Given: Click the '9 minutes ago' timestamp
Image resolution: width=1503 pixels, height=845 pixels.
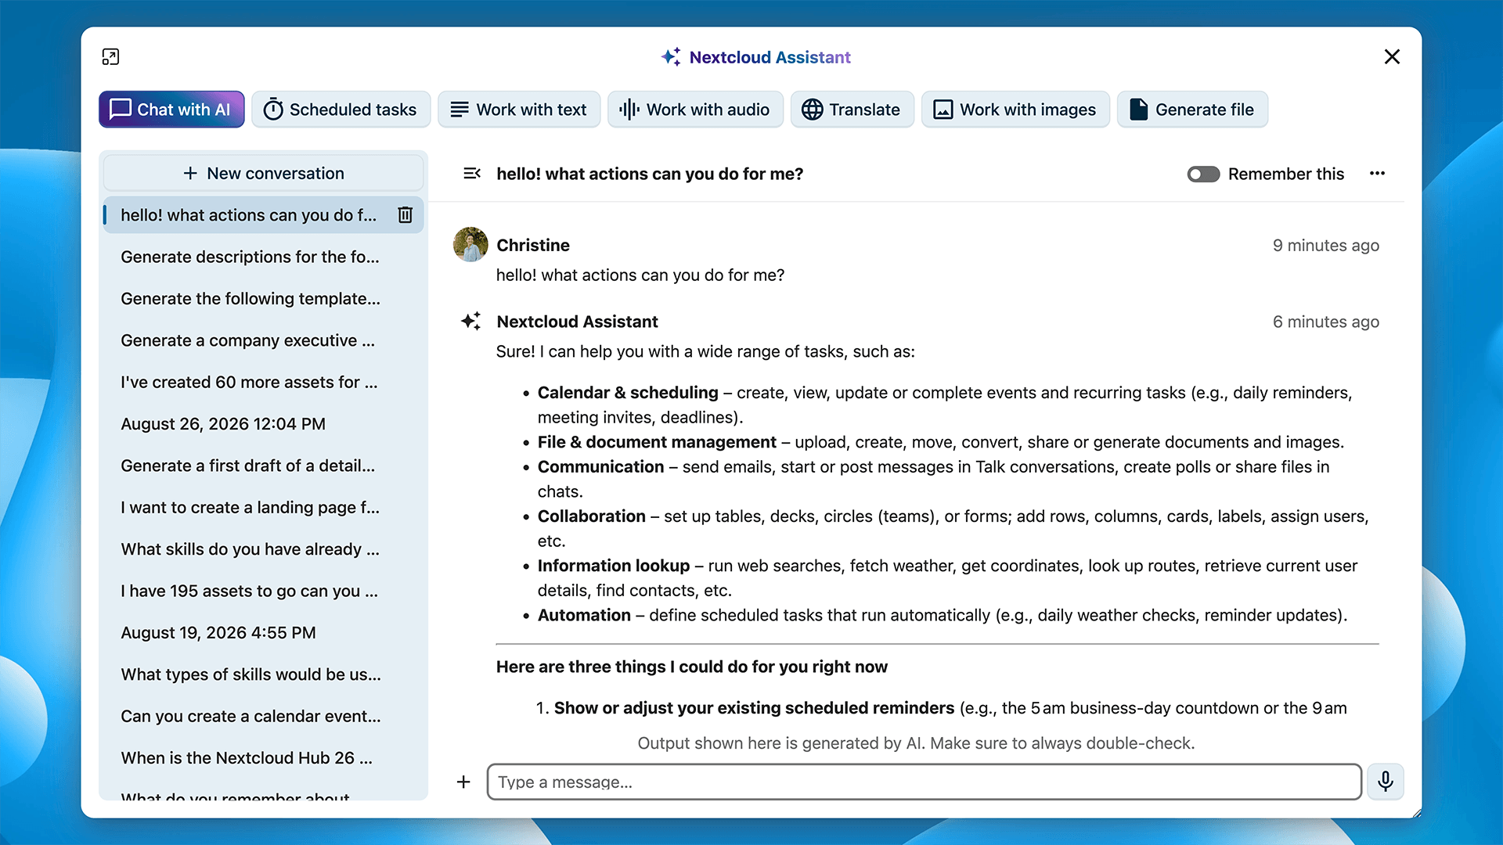Looking at the screenshot, I should click(1325, 245).
